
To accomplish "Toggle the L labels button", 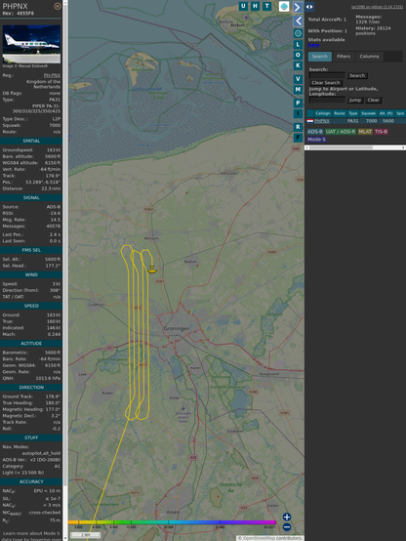I will point(298,44).
